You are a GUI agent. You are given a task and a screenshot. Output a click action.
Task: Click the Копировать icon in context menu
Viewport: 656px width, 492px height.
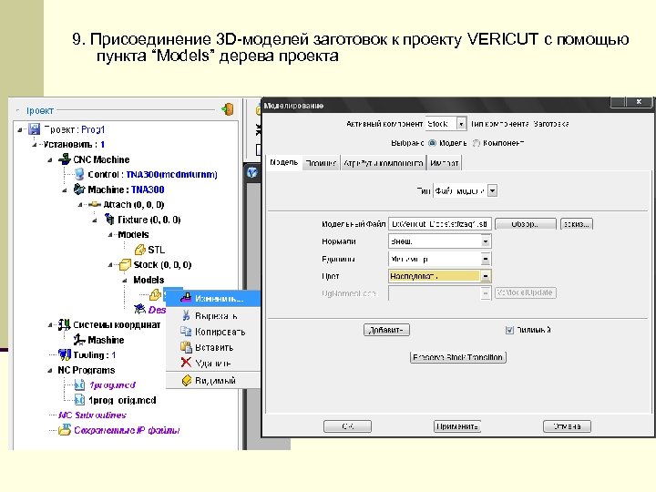click(x=186, y=332)
